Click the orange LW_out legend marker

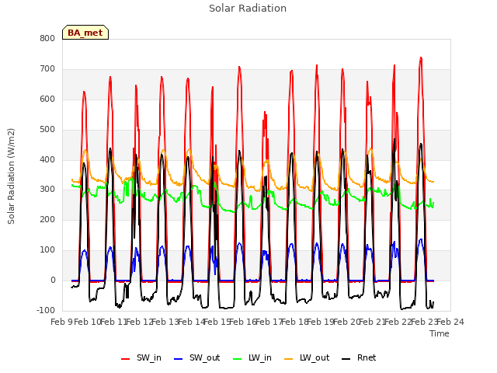tap(289, 359)
